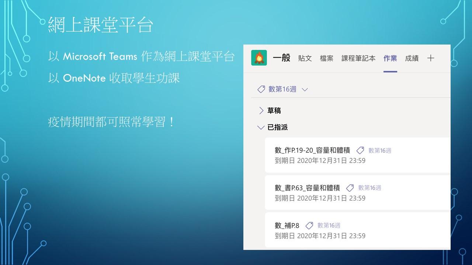472x265 pixels.
Task: Click tag icon on 數_書P.63 assignment
Action: [x=350, y=188]
